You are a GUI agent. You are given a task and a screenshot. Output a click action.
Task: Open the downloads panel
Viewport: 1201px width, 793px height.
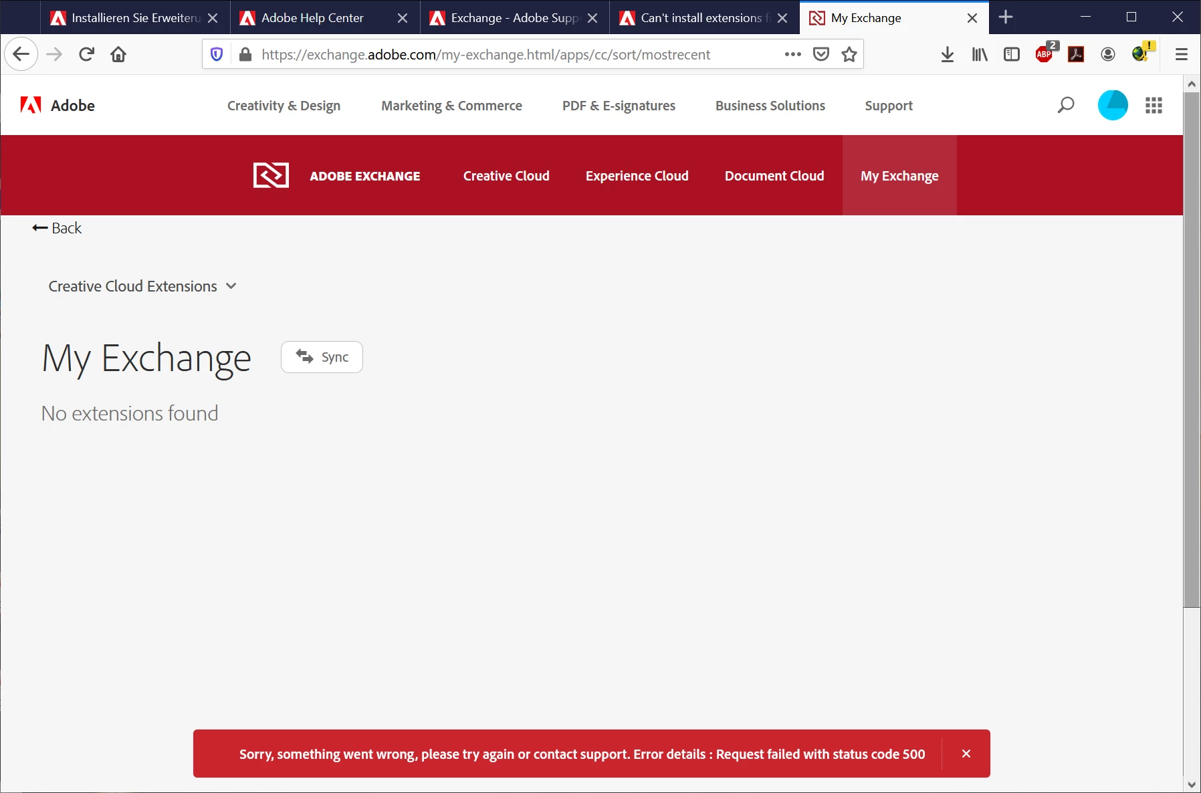tap(948, 54)
